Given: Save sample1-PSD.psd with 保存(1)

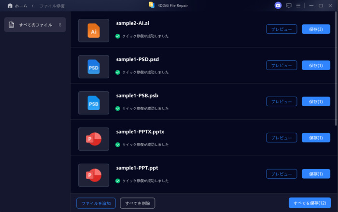Looking at the screenshot, I should (x=316, y=65).
